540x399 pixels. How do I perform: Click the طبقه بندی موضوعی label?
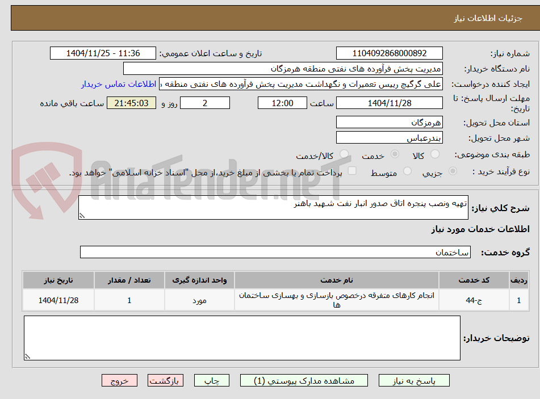[x=492, y=154]
